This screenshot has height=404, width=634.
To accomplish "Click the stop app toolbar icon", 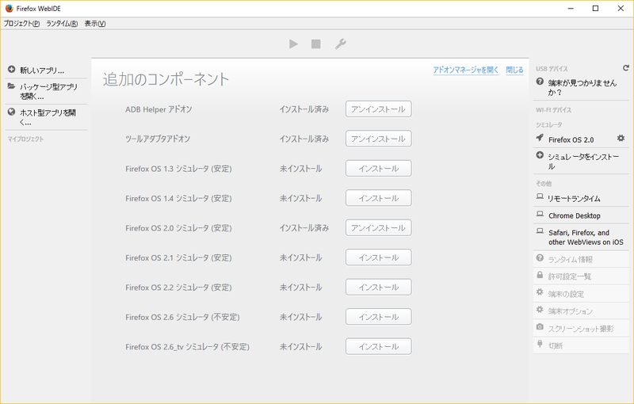I will [x=315, y=44].
